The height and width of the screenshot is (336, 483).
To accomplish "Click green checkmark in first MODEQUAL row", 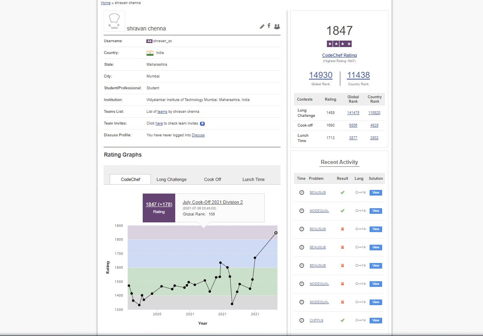I will [x=342, y=211].
